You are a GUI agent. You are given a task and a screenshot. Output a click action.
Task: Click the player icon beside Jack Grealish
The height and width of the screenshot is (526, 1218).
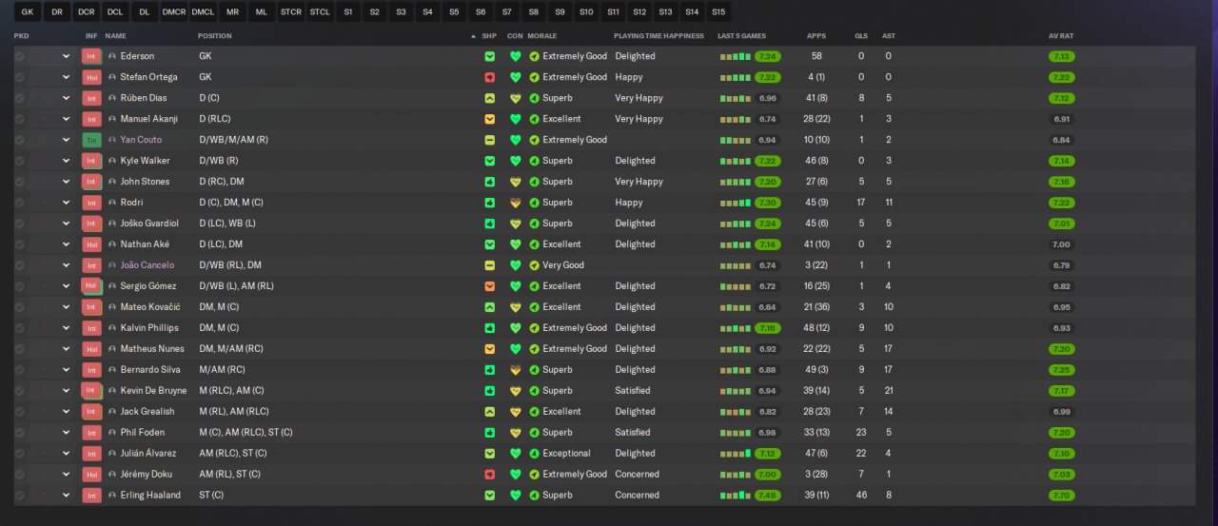112,412
